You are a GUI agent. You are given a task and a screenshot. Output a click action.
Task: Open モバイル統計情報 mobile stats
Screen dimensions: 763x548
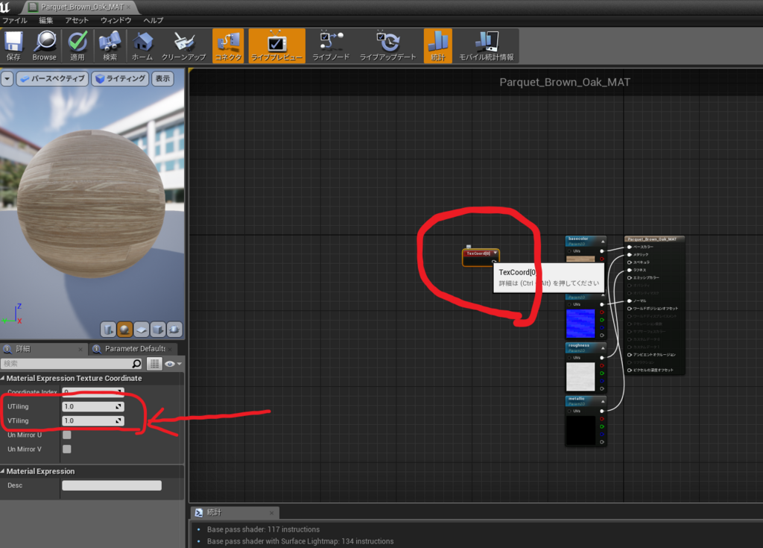click(x=487, y=45)
